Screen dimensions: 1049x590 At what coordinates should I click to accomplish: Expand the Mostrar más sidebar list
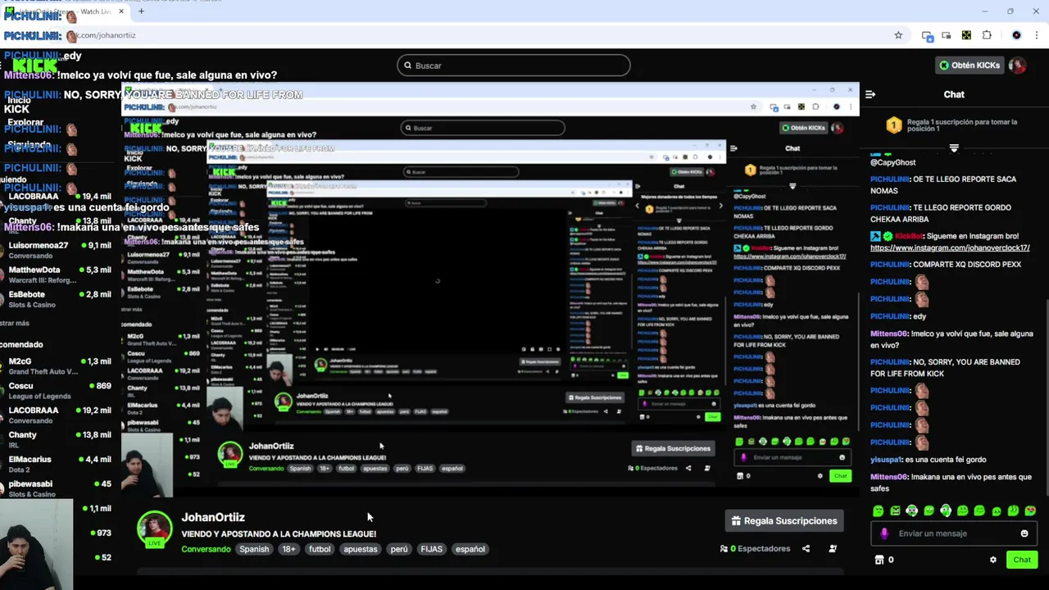(15, 323)
